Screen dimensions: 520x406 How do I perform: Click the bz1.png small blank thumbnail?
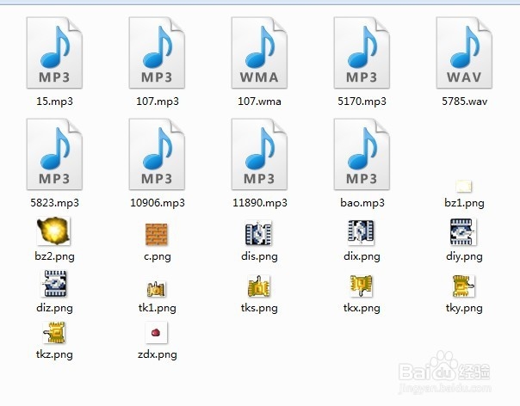[464, 186]
